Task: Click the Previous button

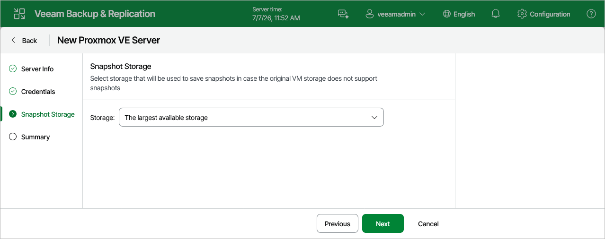Action: 338,224
